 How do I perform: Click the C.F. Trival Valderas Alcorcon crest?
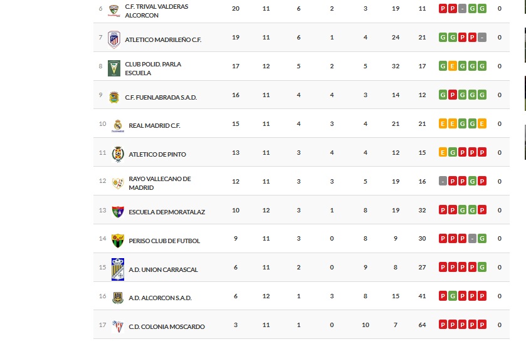point(113,10)
